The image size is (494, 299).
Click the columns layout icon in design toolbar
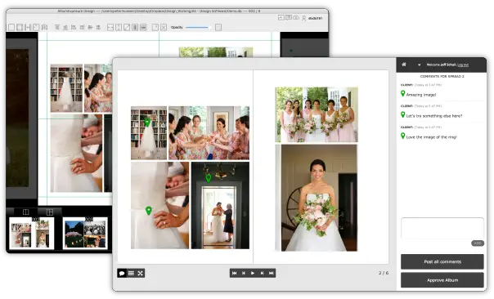click(x=135, y=28)
